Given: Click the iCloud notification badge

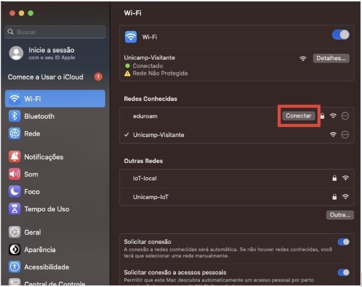Looking at the screenshot, I should pyautogui.click(x=98, y=77).
